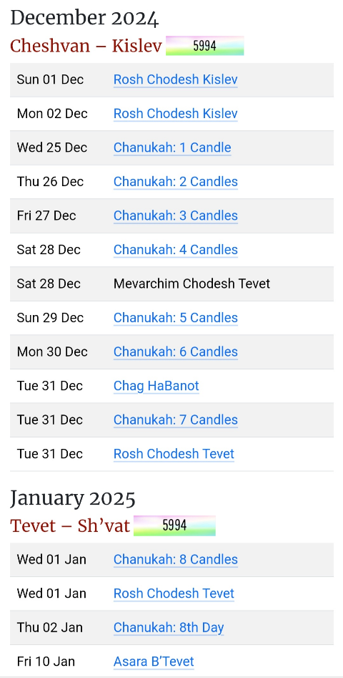Open the Chanukah: 7 Candles link
This screenshot has height=678, width=343.
pos(175,420)
